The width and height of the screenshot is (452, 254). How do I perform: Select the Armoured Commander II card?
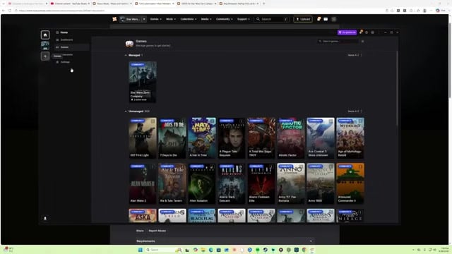click(x=350, y=183)
